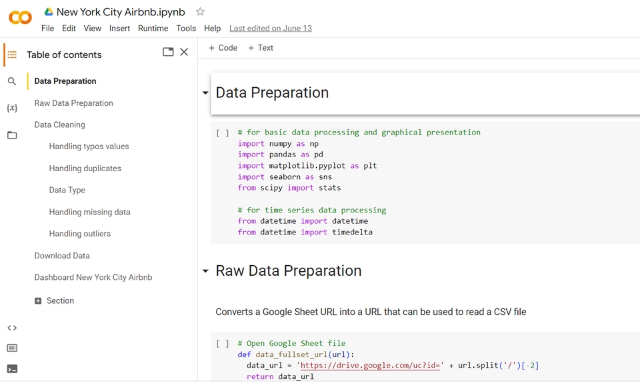Open table of contents in new window
This screenshot has height=383, width=640.
tap(168, 52)
